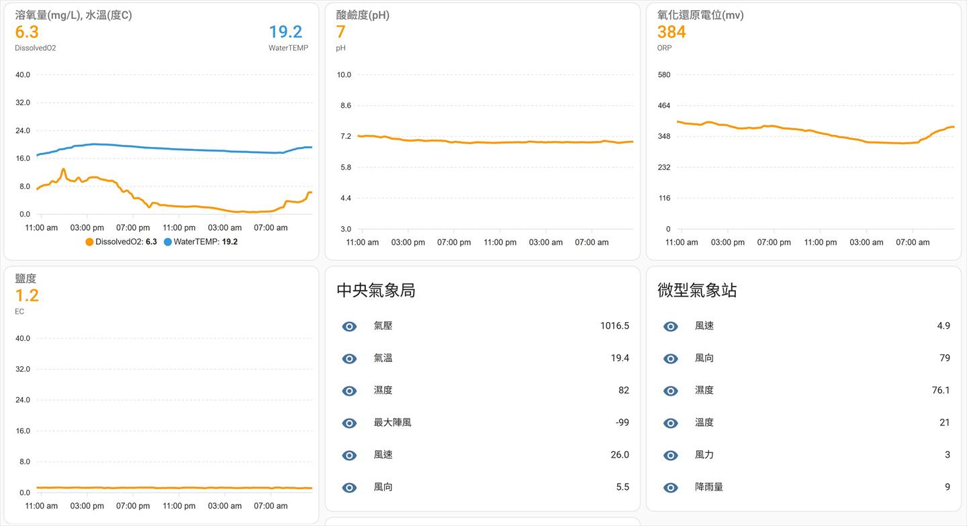Click the 19.2 WaterTEMP reading
The image size is (967, 526).
point(285,32)
